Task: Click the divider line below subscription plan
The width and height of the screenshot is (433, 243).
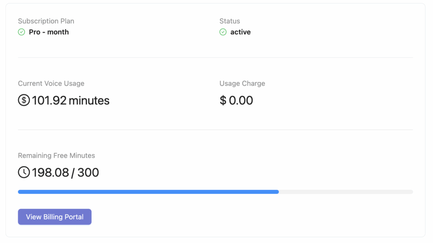Action: point(215,57)
